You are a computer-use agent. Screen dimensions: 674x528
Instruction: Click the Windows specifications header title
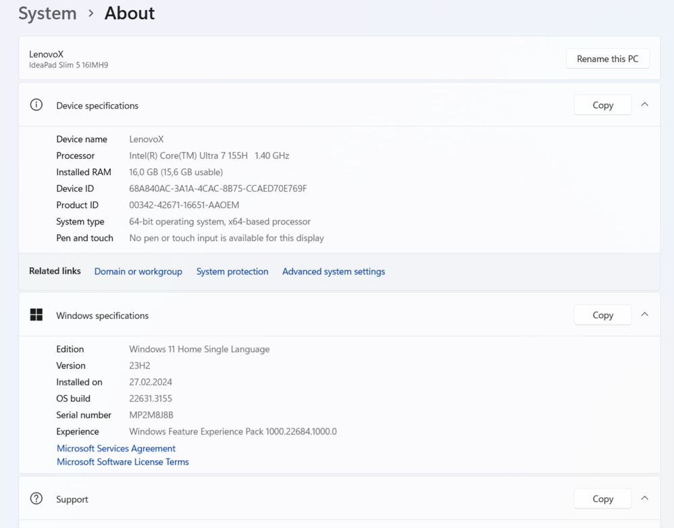(x=102, y=316)
